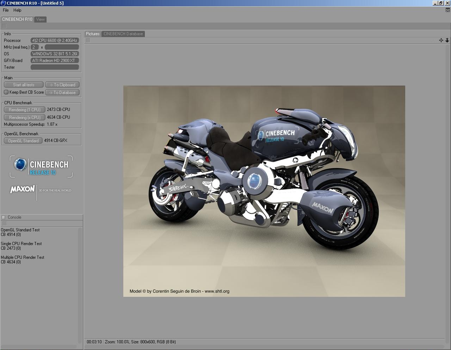Screen dimensions: 451x350
Task: Click the zoom view arrow icon
Action: [447, 40]
